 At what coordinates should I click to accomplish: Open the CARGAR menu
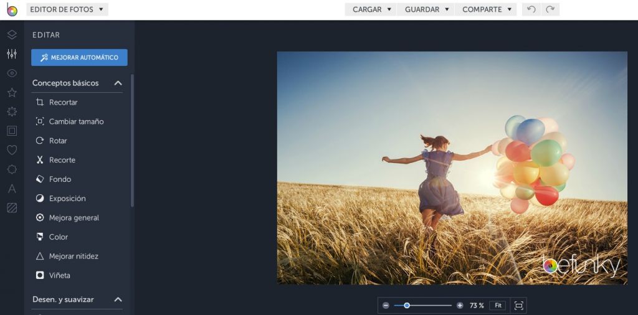pyautogui.click(x=372, y=9)
